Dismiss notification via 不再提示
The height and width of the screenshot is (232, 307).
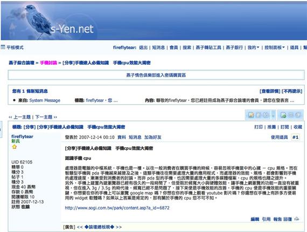[x=292, y=91]
